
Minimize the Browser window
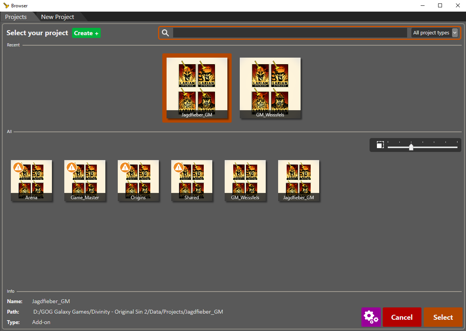click(x=422, y=5)
